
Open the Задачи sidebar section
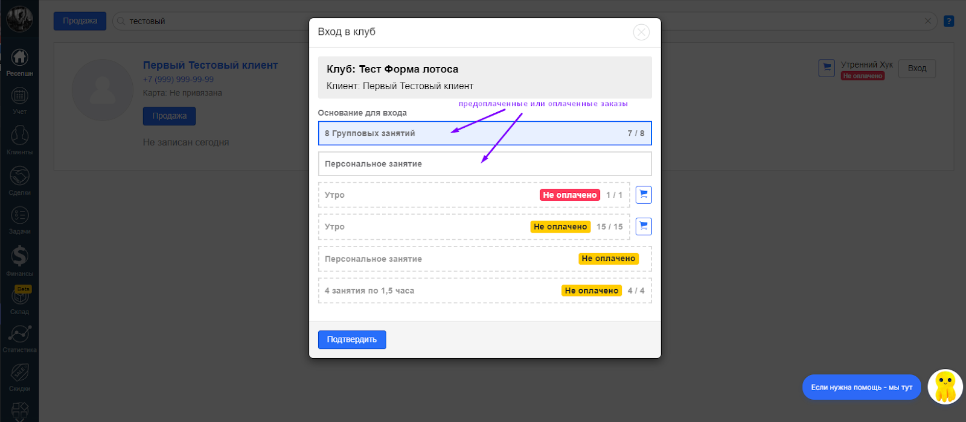pos(19,219)
